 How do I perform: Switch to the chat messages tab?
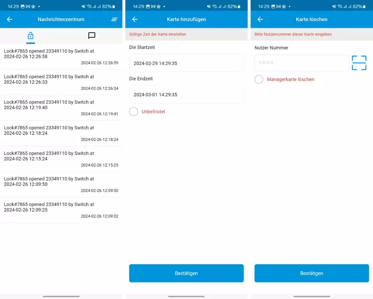pyautogui.click(x=92, y=36)
